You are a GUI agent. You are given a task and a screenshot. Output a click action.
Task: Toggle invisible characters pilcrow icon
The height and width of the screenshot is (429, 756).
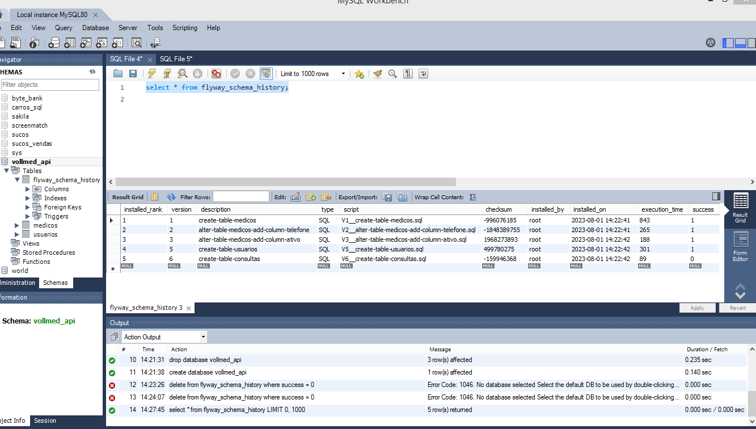(408, 74)
